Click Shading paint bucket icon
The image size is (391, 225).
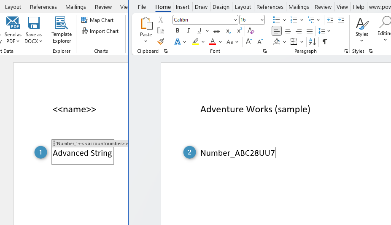[x=277, y=42]
